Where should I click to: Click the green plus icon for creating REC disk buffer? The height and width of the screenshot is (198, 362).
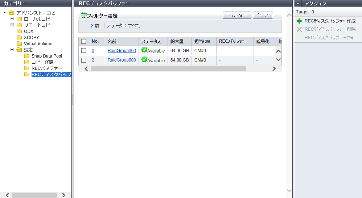click(299, 21)
